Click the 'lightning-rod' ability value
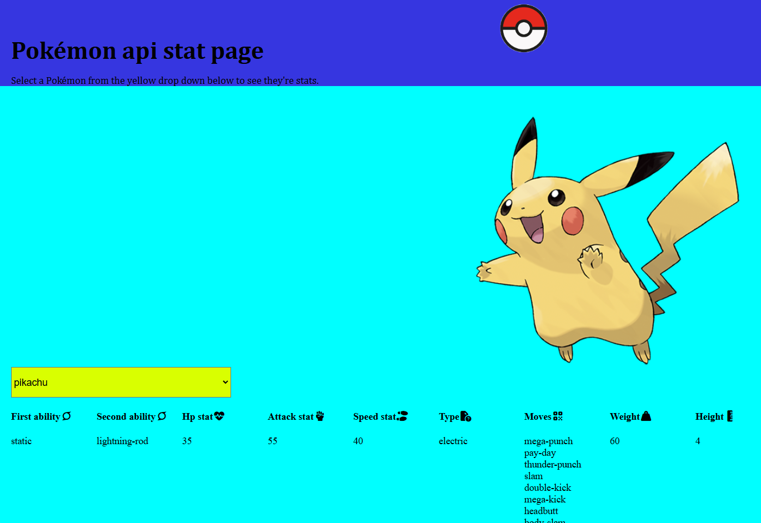The image size is (761, 523). (122, 441)
